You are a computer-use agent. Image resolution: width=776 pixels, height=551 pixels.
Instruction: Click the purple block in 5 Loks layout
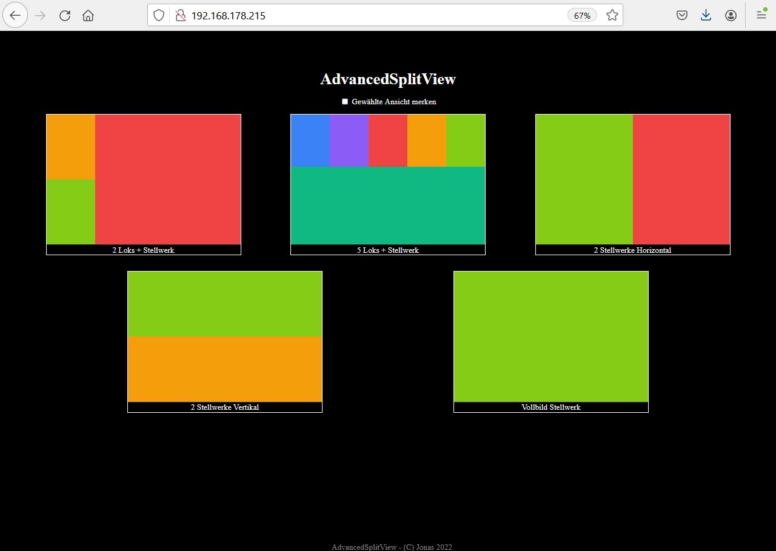(349, 141)
